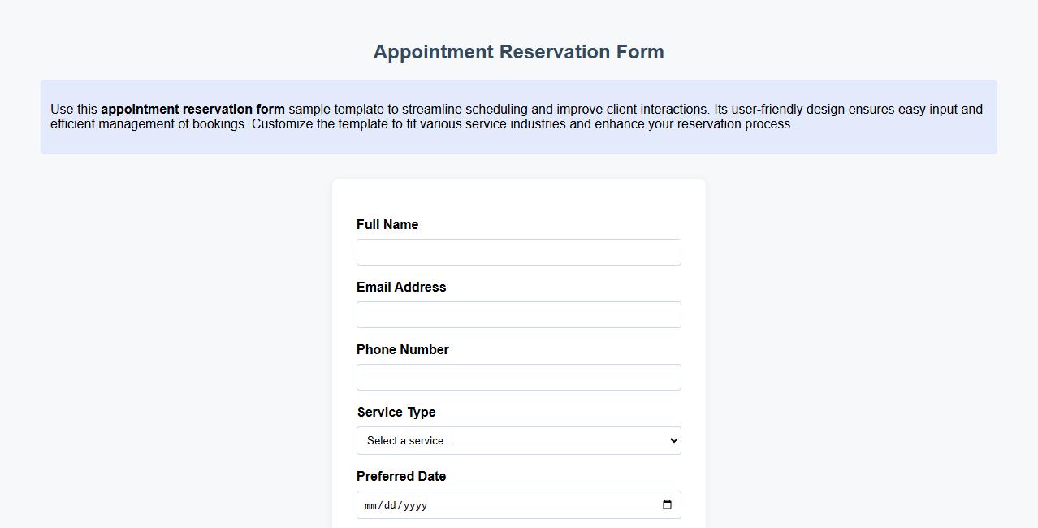Select the day segment in the date field
This screenshot has width=1038, height=528.
coord(390,504)
